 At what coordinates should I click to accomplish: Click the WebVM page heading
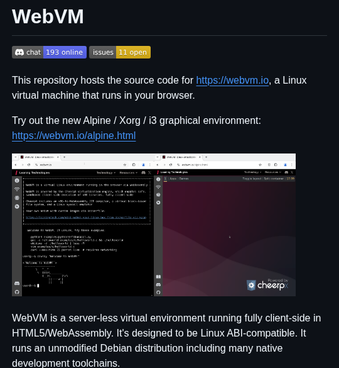[x=48, y=16]
